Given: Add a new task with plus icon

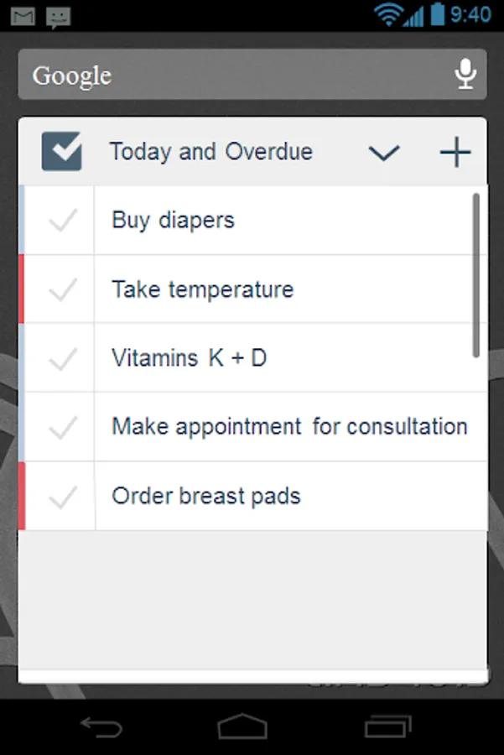Looking at the screenshot, I should tap(455, 153).
